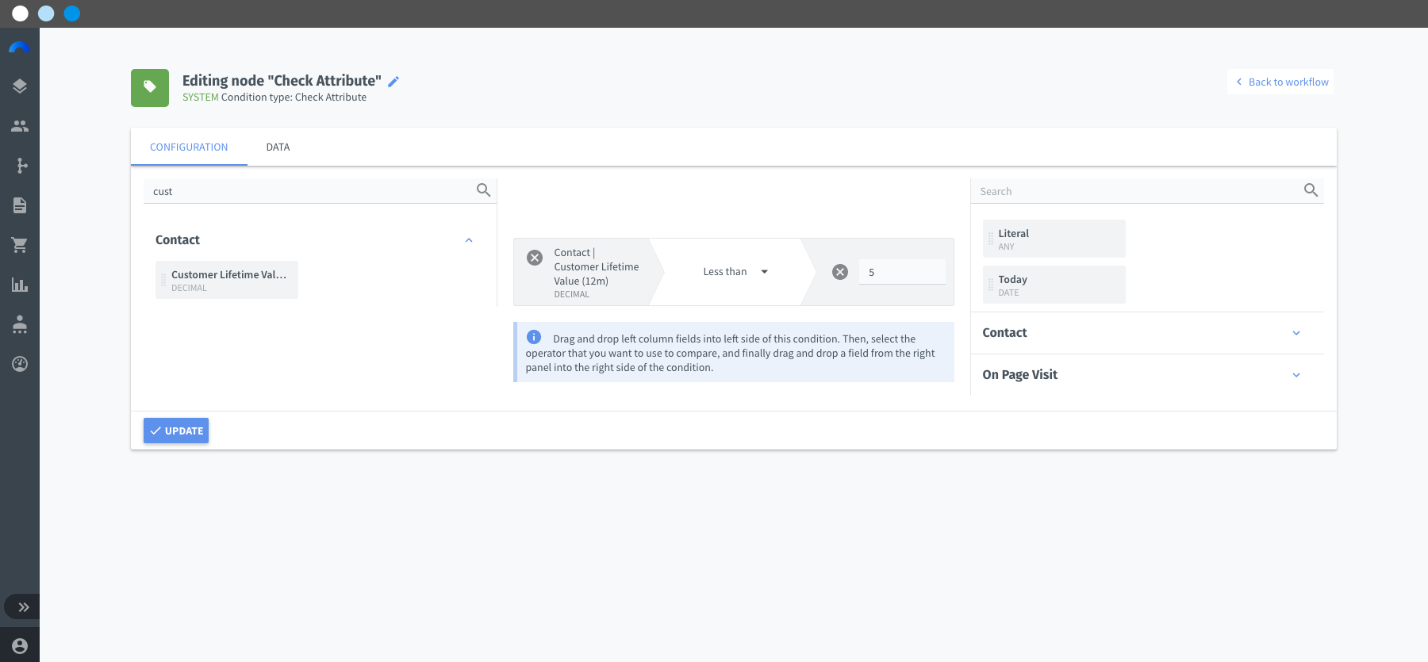
Task: Click the search magnifier in right panel
Action: pos(1311,190)
